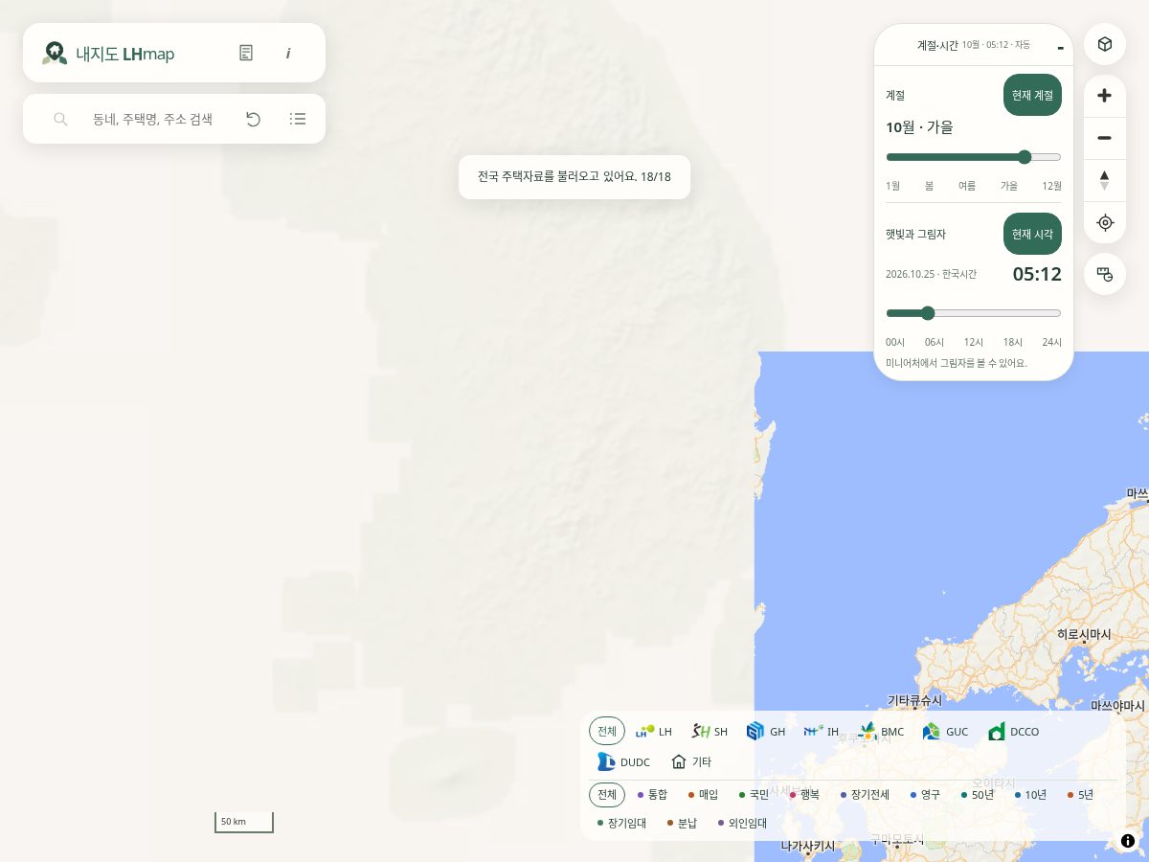Toggle 영구 housing type filter
The width and height of the screenshot is (1149, 862).
[926, 795]
